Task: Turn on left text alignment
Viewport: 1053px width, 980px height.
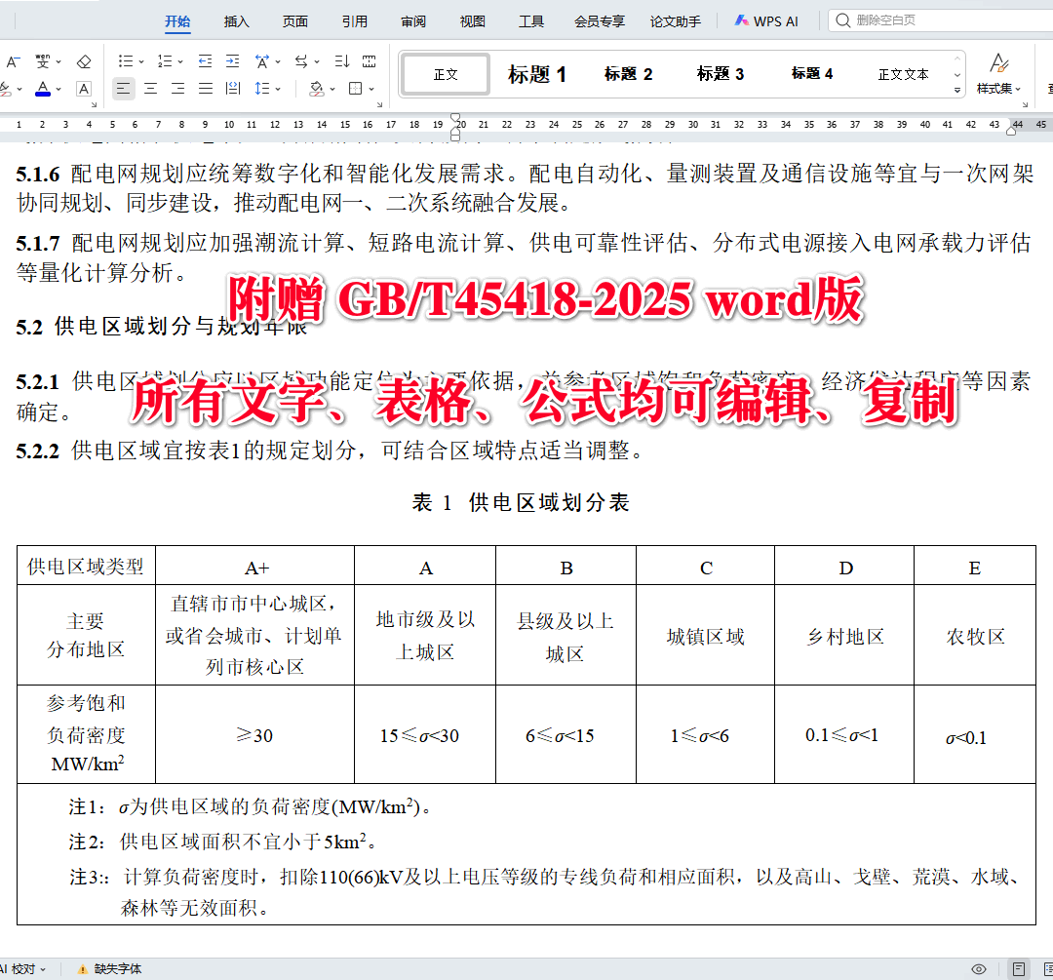Action: [123, 88]
